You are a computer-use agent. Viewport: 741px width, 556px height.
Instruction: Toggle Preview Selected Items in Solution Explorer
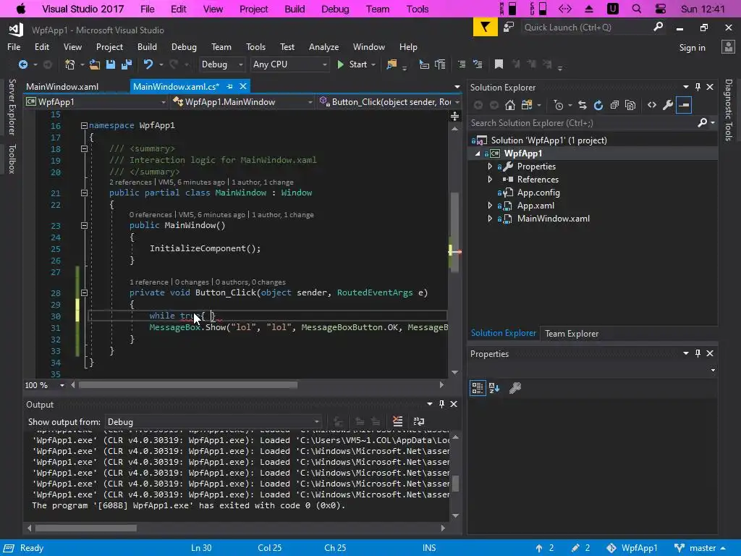(x=684, y=105)
